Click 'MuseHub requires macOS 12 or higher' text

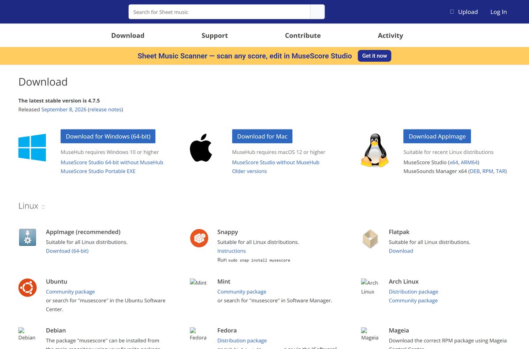[279, 152]
